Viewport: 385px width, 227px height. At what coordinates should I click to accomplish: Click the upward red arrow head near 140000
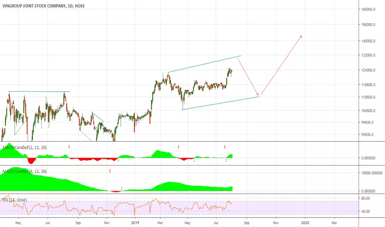tap(301, 37)
